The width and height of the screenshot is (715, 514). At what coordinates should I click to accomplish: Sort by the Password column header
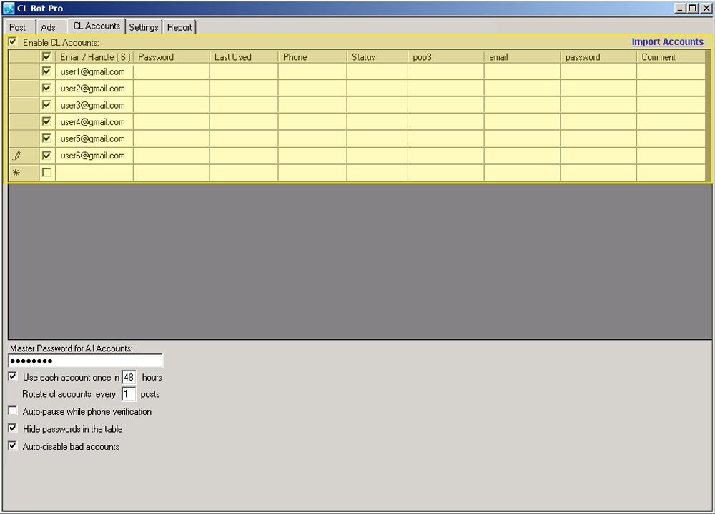pyautogui.click(x=172, y=57)
